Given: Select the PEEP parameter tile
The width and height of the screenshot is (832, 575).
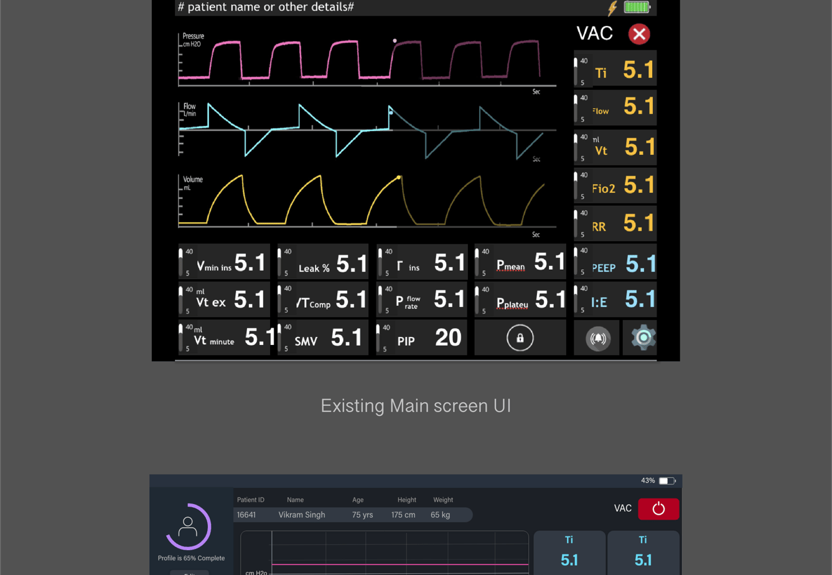Looking at the screenshot, I should pos(615,262).
